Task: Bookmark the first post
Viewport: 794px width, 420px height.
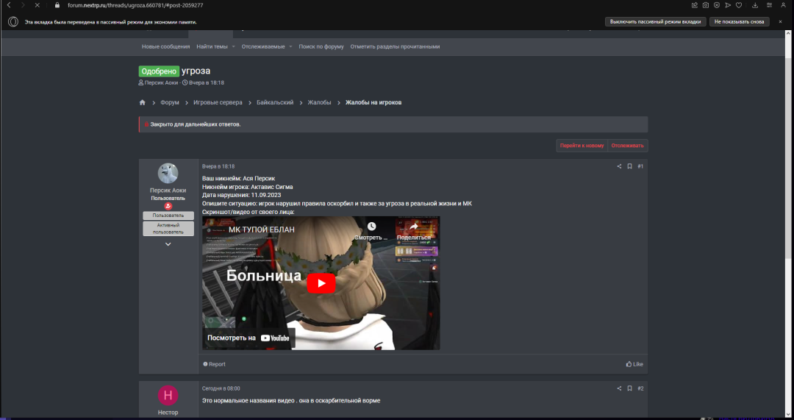Action: pyautogui.click(x=629, y=166)
